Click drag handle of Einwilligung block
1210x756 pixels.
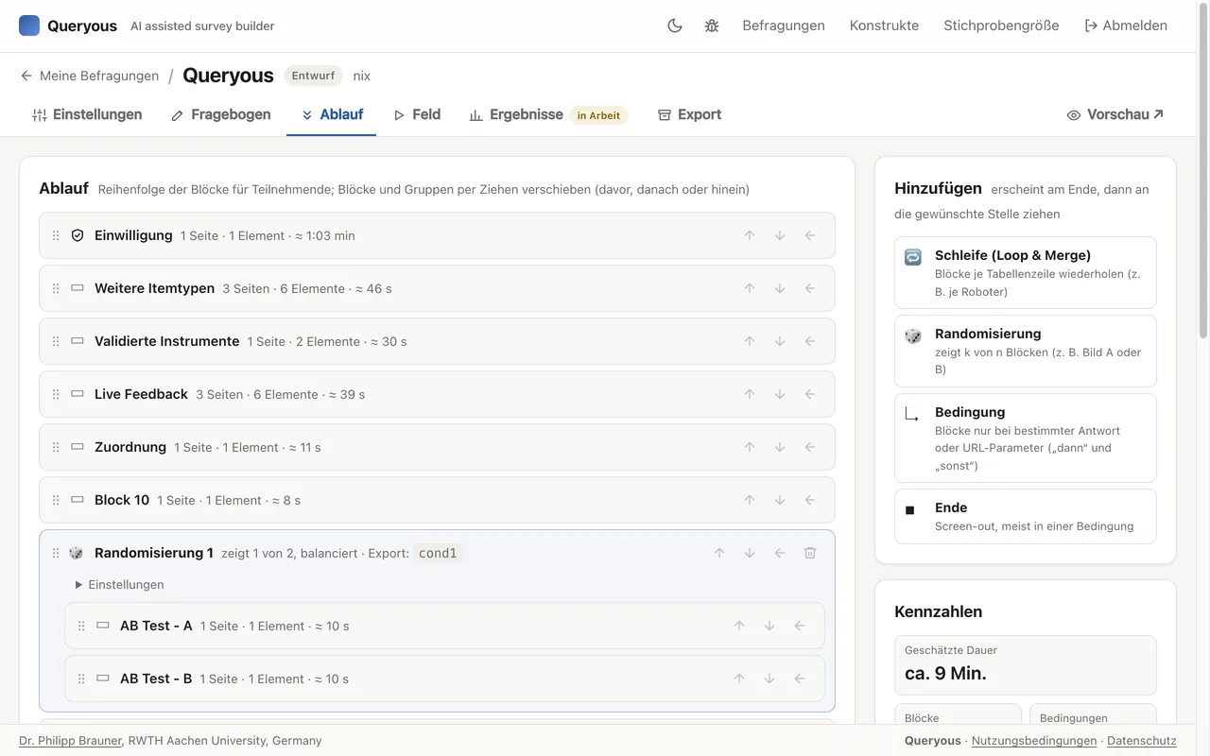56,235
